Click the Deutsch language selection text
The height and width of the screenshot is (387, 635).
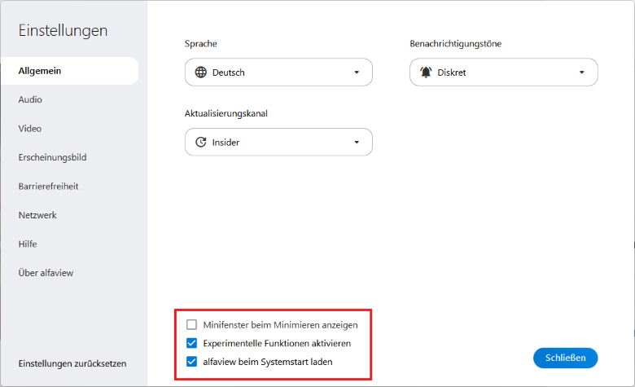click(x=229, y=73)
